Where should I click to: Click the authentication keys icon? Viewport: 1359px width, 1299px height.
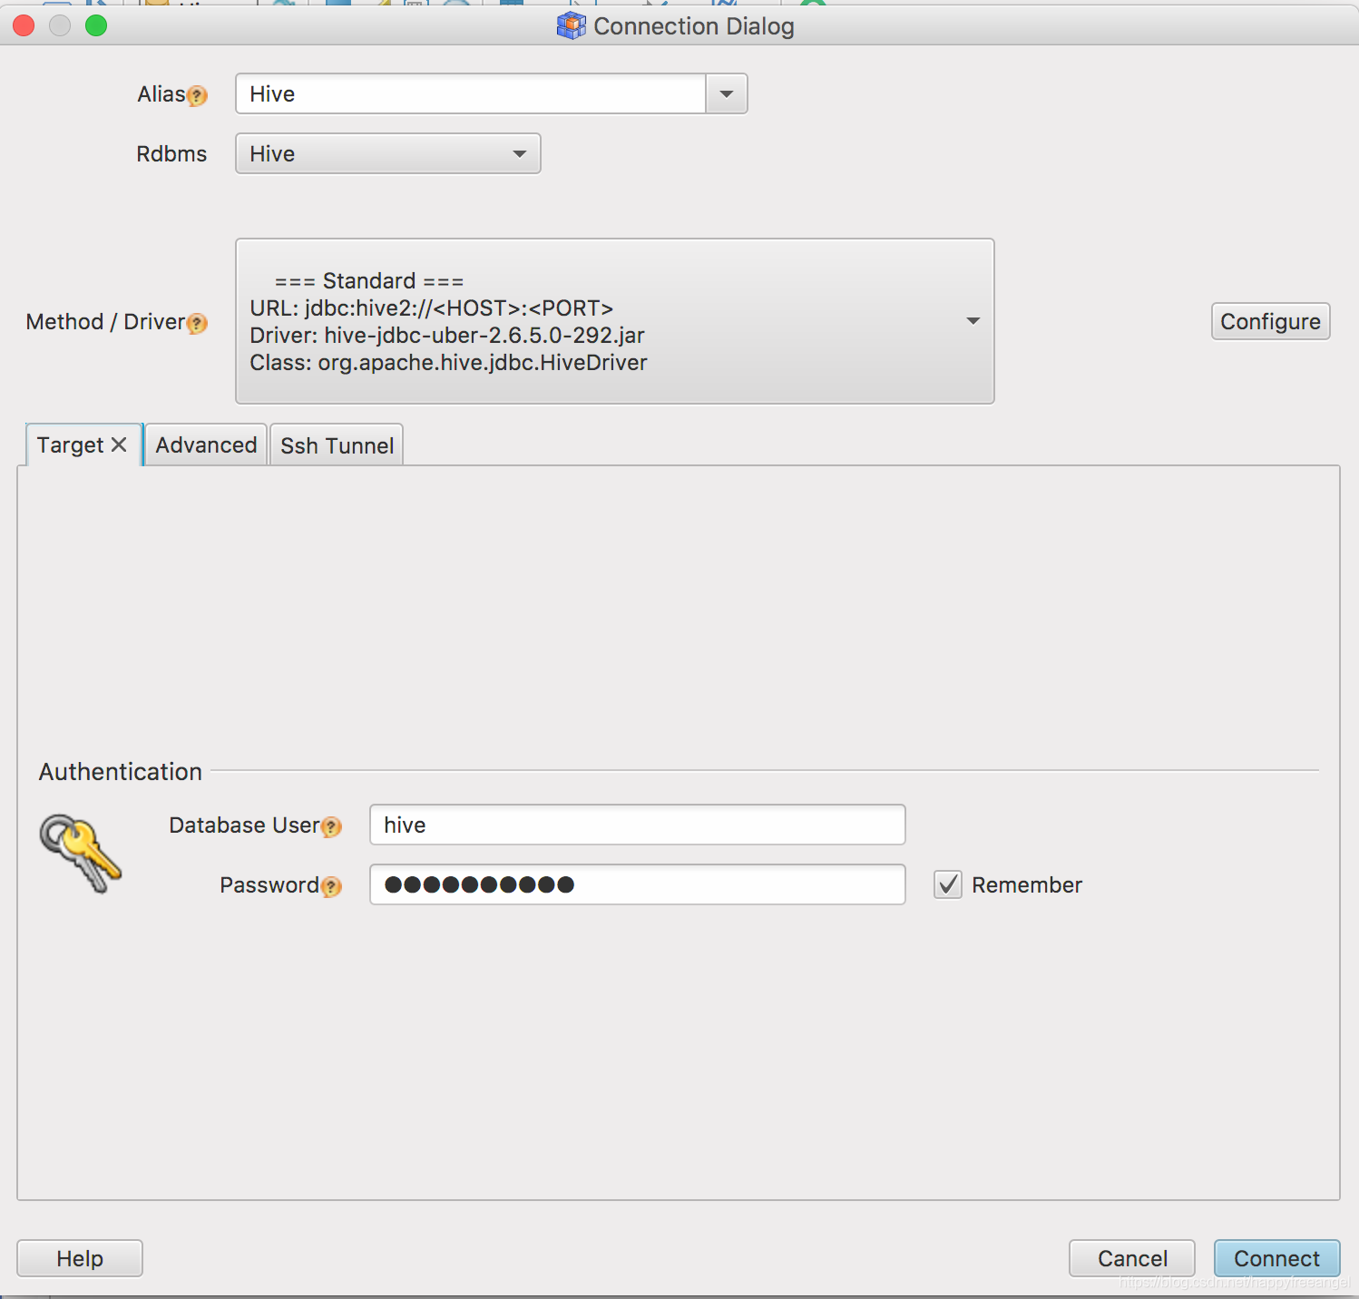[x=80, y=853]
